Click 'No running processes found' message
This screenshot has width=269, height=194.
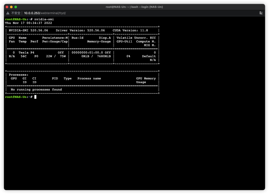pos(36,89)
